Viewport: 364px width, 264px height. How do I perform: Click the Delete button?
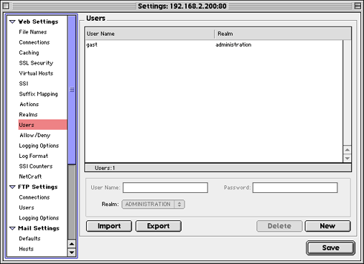coord(279,226)
